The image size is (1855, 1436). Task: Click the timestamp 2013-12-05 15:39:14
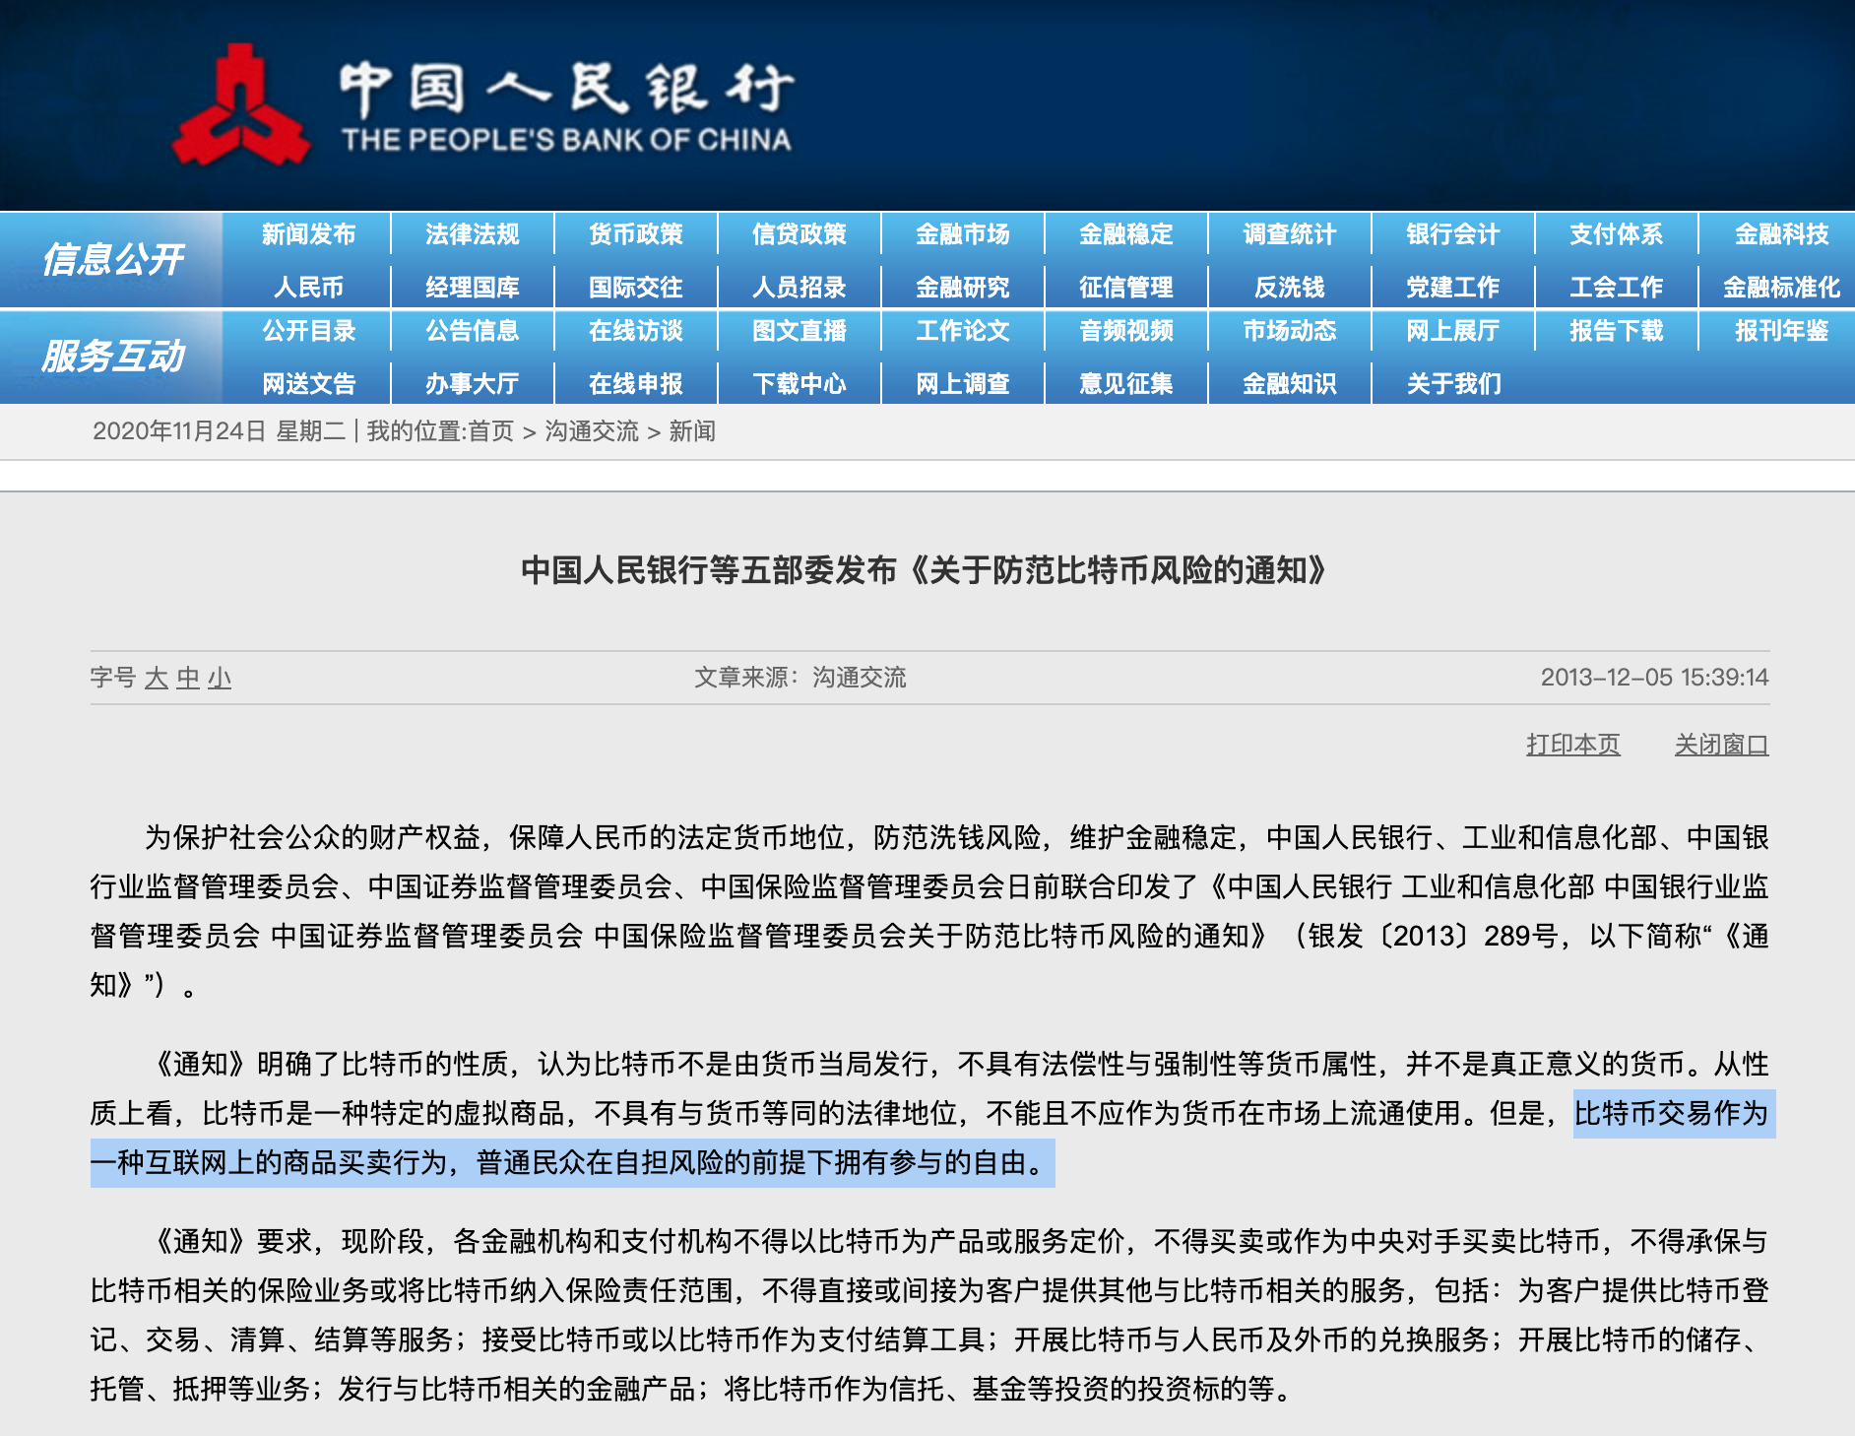(x=1654, y=678)
